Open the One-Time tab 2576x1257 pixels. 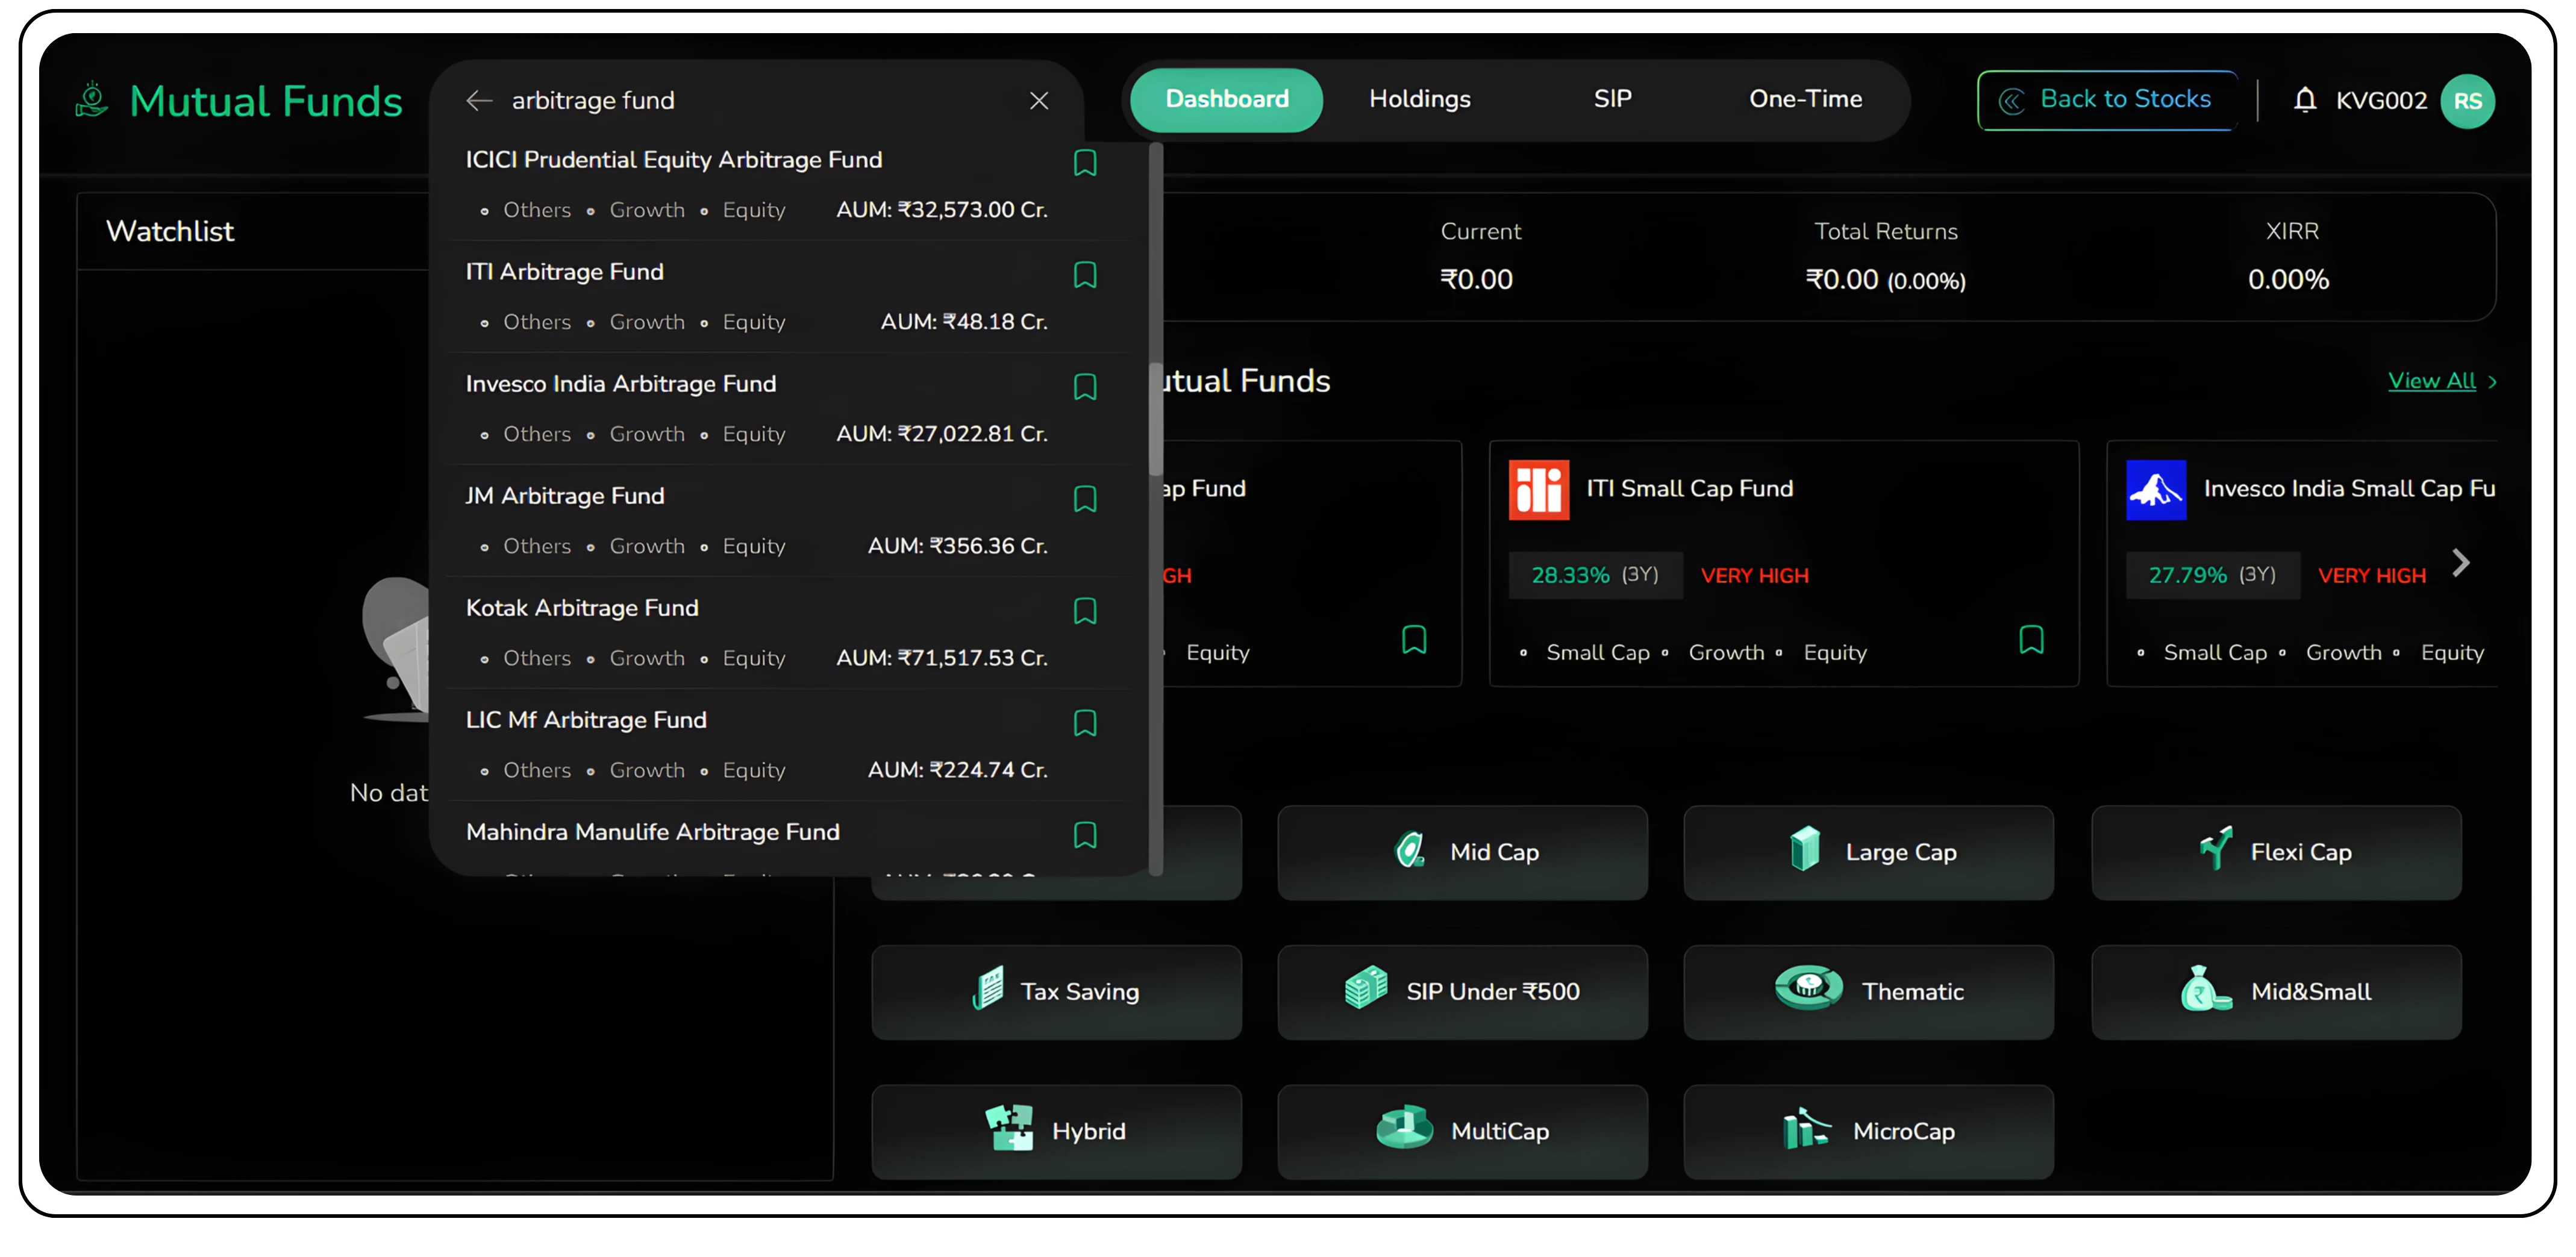click(x=1805, y=100)
